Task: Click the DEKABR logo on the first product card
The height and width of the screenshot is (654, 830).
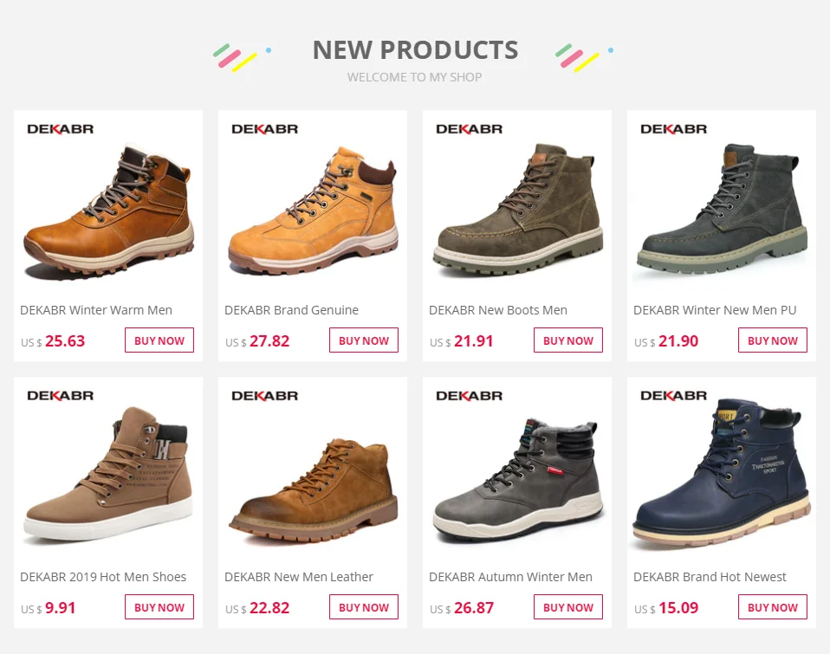Action: point(61,129)
